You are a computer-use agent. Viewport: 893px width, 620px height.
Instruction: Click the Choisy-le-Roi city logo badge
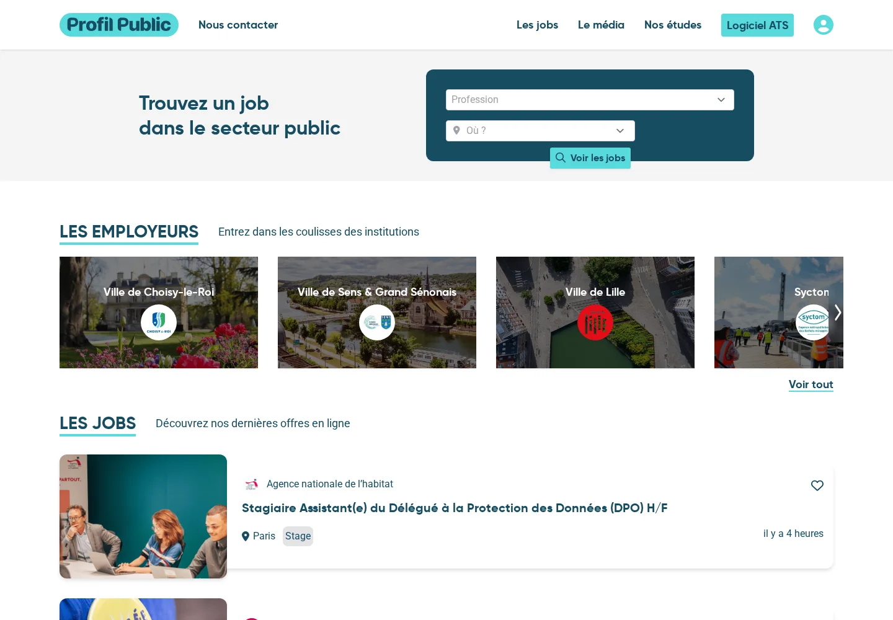159,322
